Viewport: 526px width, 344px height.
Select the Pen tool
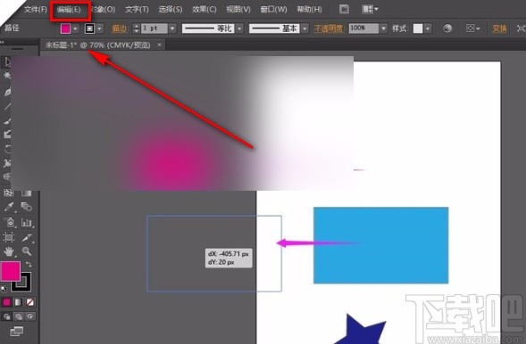pos(7,92)
